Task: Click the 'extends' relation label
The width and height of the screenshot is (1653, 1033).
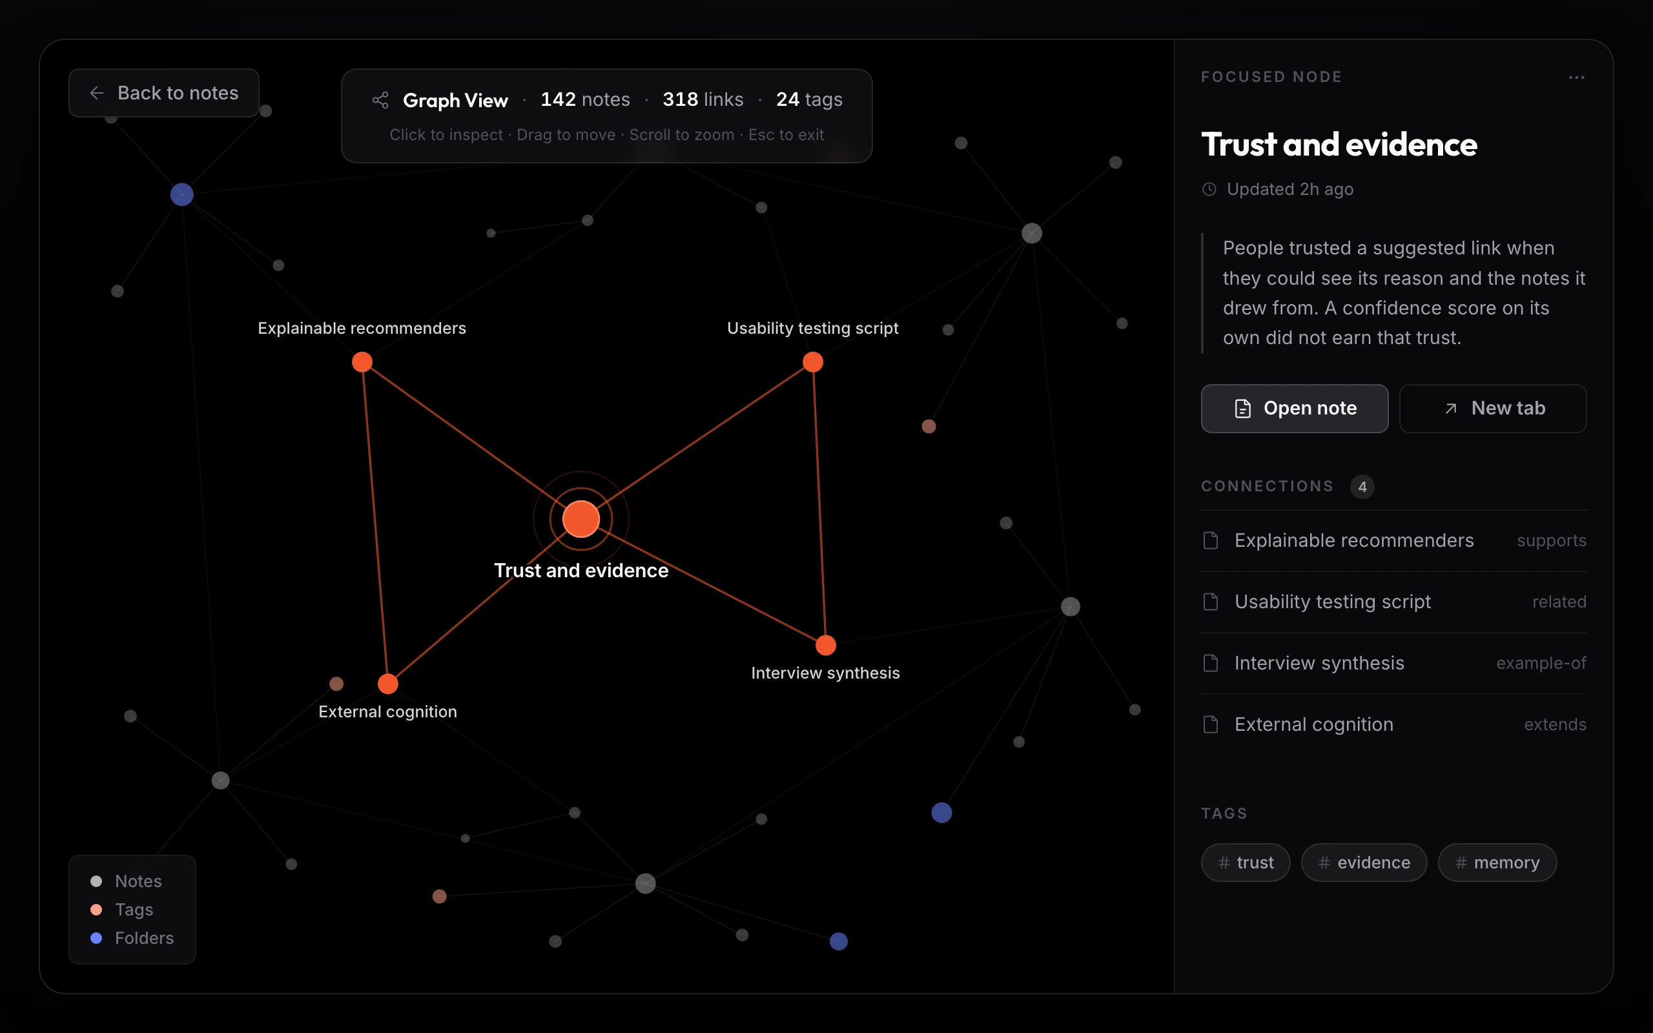Action: [x=1555, y=724]
